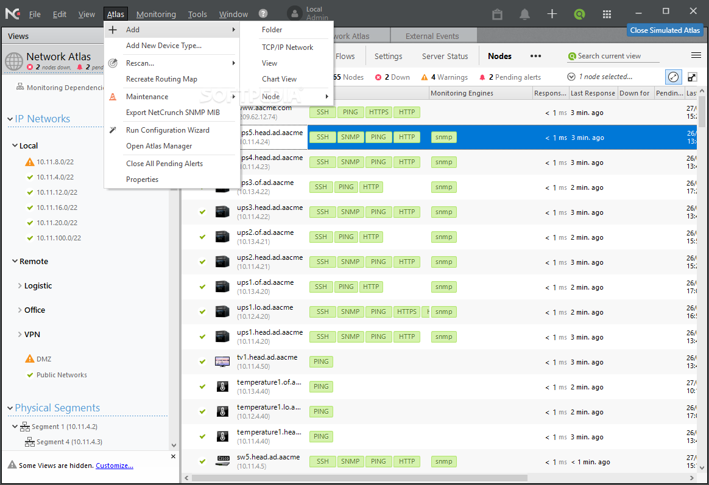This screenshot has width=709, height=485.
Task: Collapse the IP Networks section
Action: [x=10, y=119]
